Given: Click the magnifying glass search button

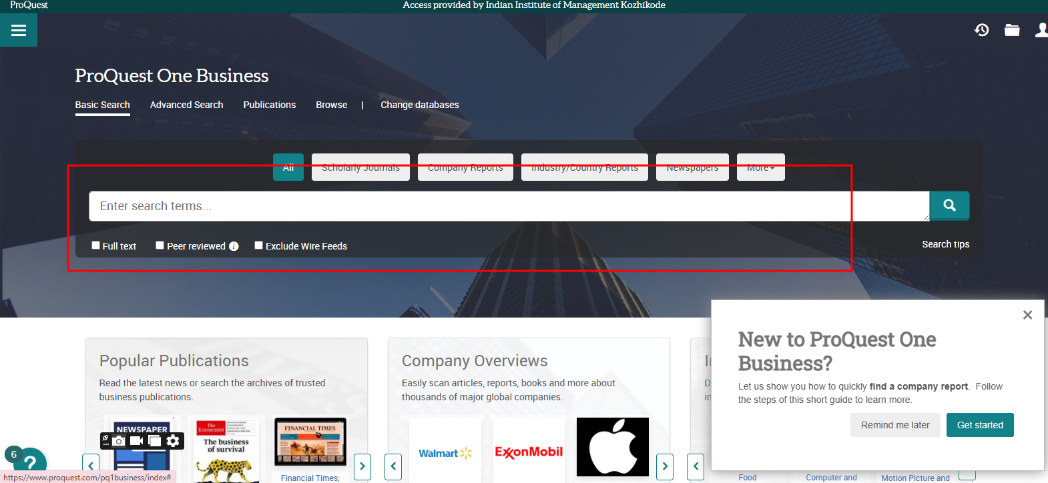Looking at the screenshot, I should click(x=949, y=205).
